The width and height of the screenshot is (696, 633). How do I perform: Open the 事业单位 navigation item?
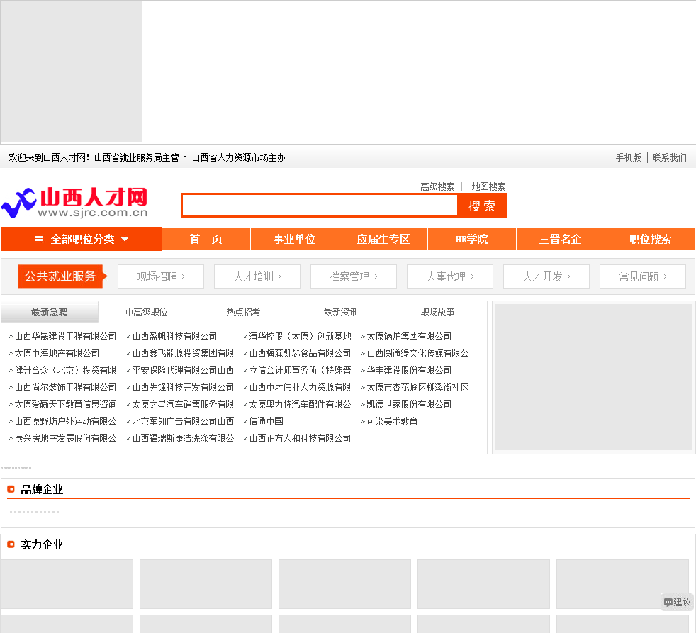pos(295,240)
